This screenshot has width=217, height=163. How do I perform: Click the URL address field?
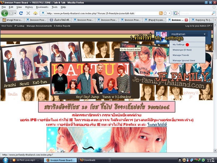click(x=102, y=13)
